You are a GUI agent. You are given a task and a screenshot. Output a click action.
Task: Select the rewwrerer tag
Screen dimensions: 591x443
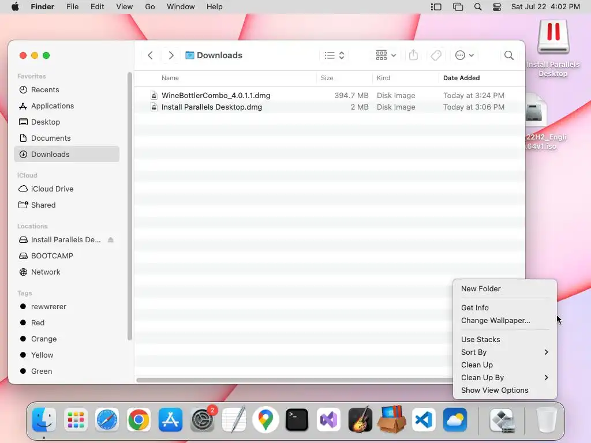pyautogui.click(x=67, y=307)
